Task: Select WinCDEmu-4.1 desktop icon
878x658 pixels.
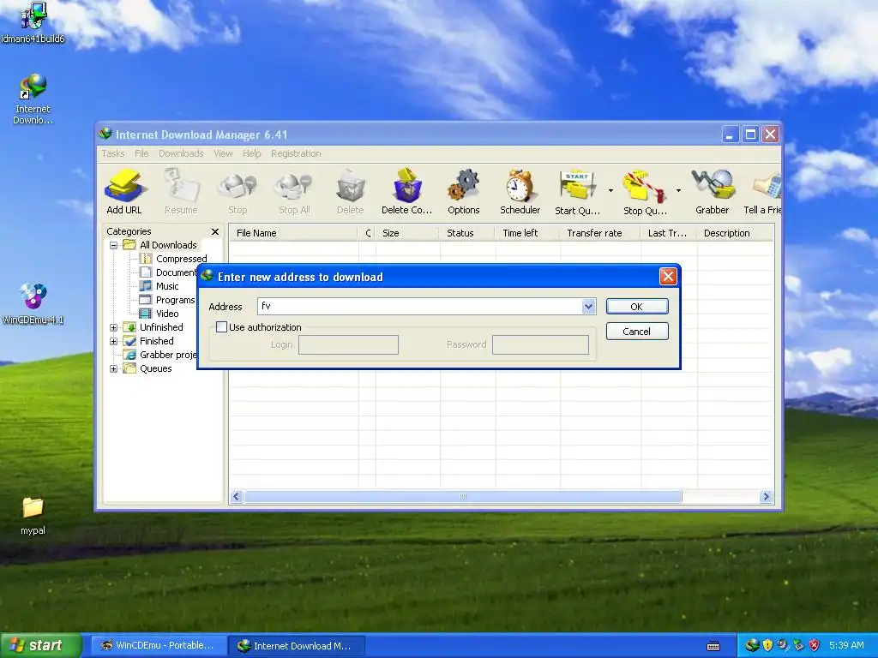Action: coord(33,304)
